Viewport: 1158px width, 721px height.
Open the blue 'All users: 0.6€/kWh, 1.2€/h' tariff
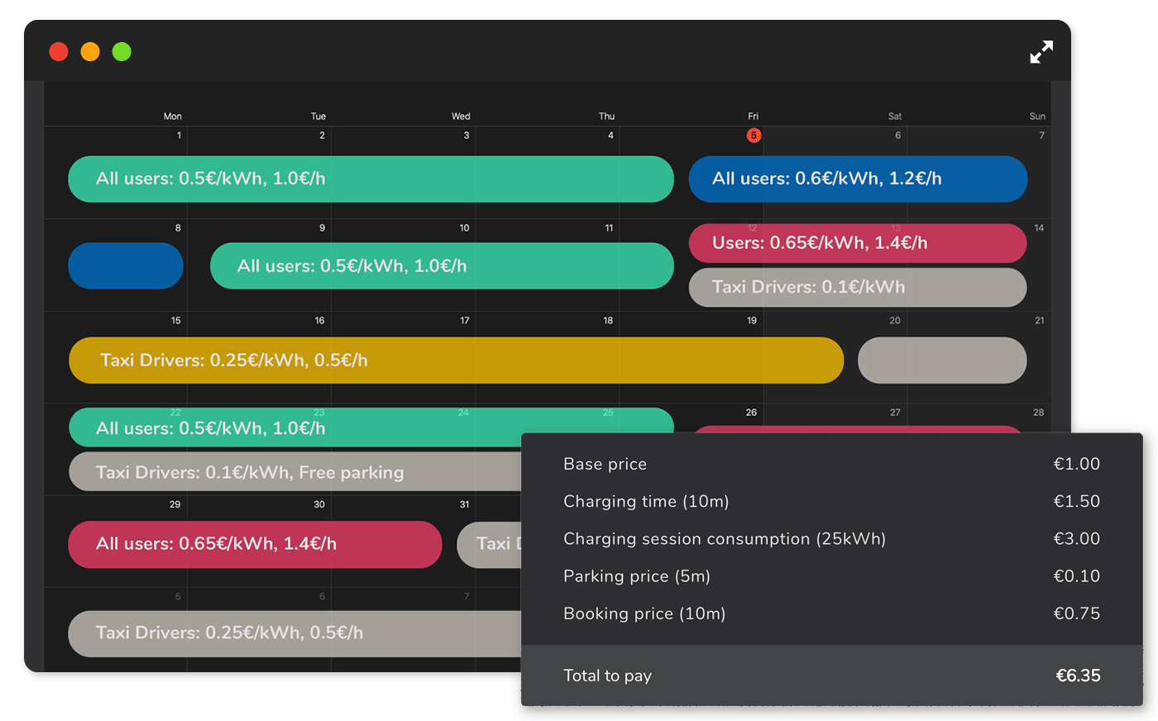[x=858, y=179]
